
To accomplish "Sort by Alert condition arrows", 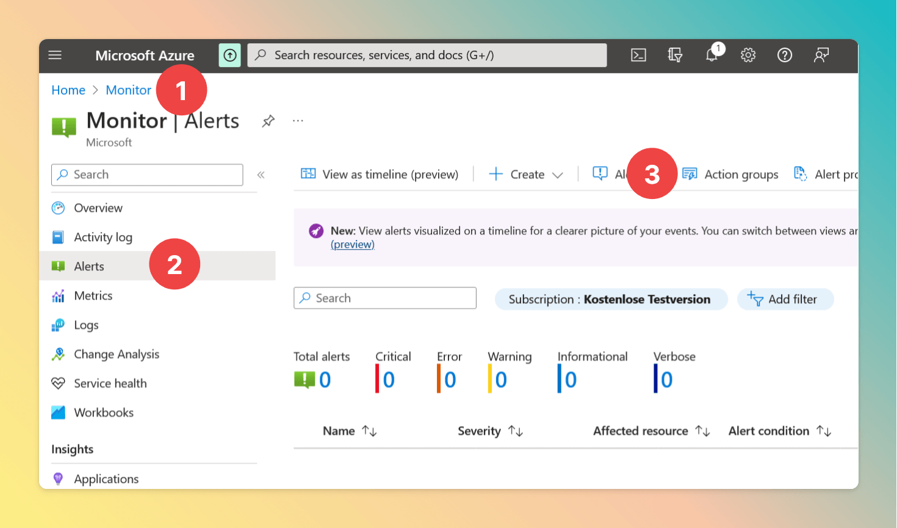I will (x=824, y=431).
